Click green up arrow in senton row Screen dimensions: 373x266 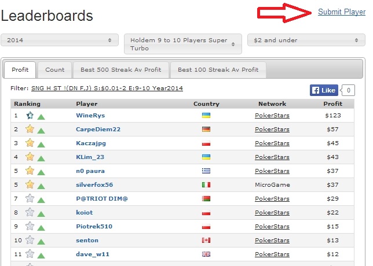(x=41, y=242)
